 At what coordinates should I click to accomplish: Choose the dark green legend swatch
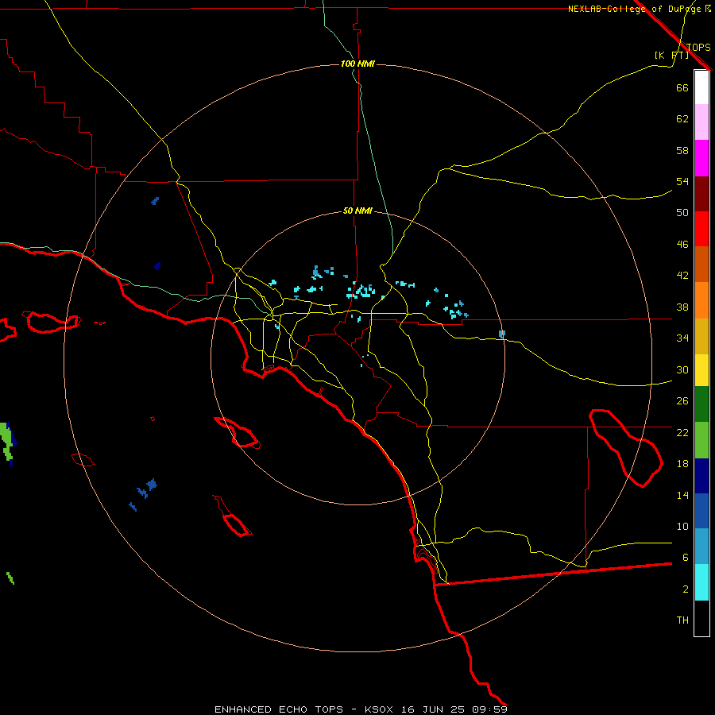coord(701,404)
